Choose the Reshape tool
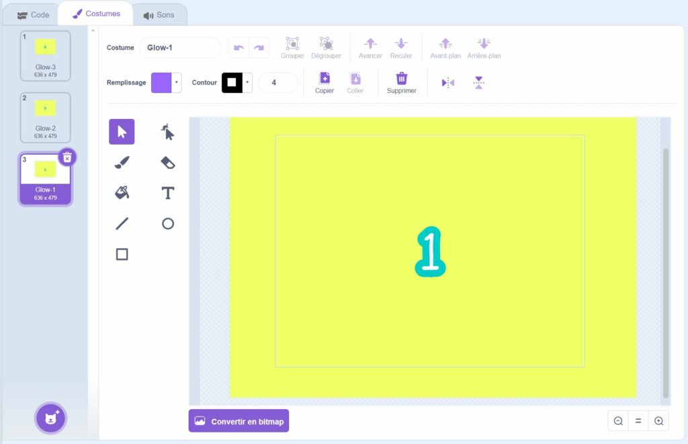The width and height of the screenshot is (688, 444). tap(168, 132)
